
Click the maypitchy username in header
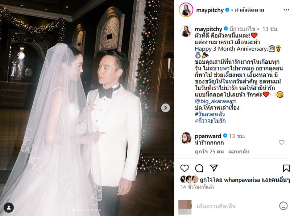point(210,10)
